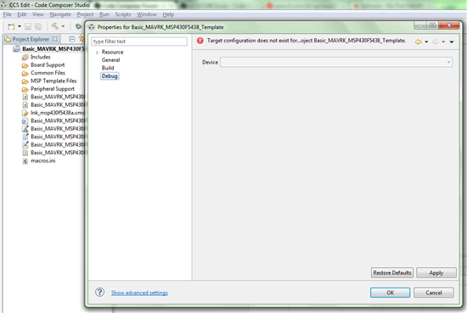Open the Run menu

(104, 14)
